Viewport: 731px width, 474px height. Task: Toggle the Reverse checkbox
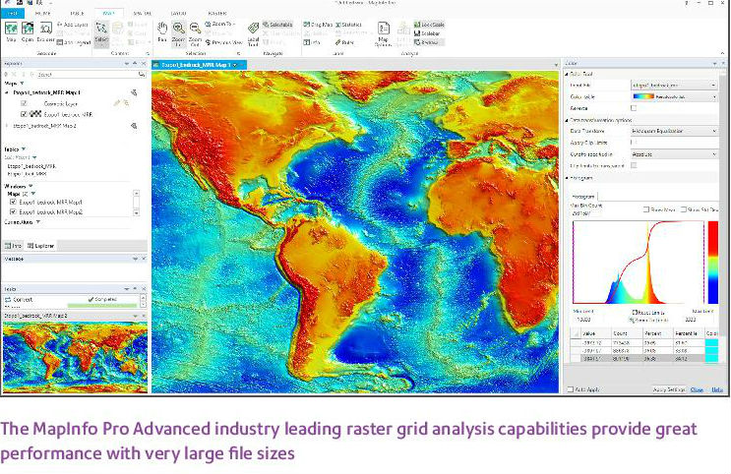point(634,108)
